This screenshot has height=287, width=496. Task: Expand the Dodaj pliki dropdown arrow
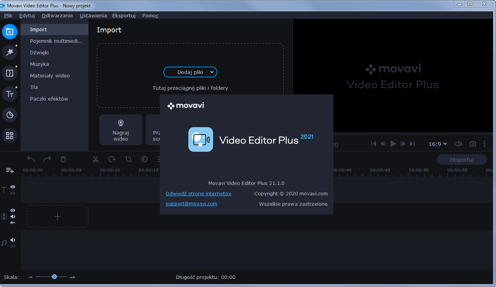click(212, 72)
